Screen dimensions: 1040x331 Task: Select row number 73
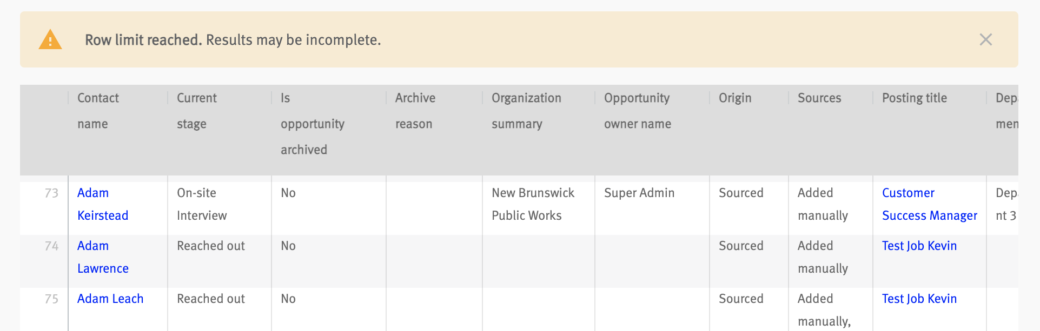click(x=51, y=193)
